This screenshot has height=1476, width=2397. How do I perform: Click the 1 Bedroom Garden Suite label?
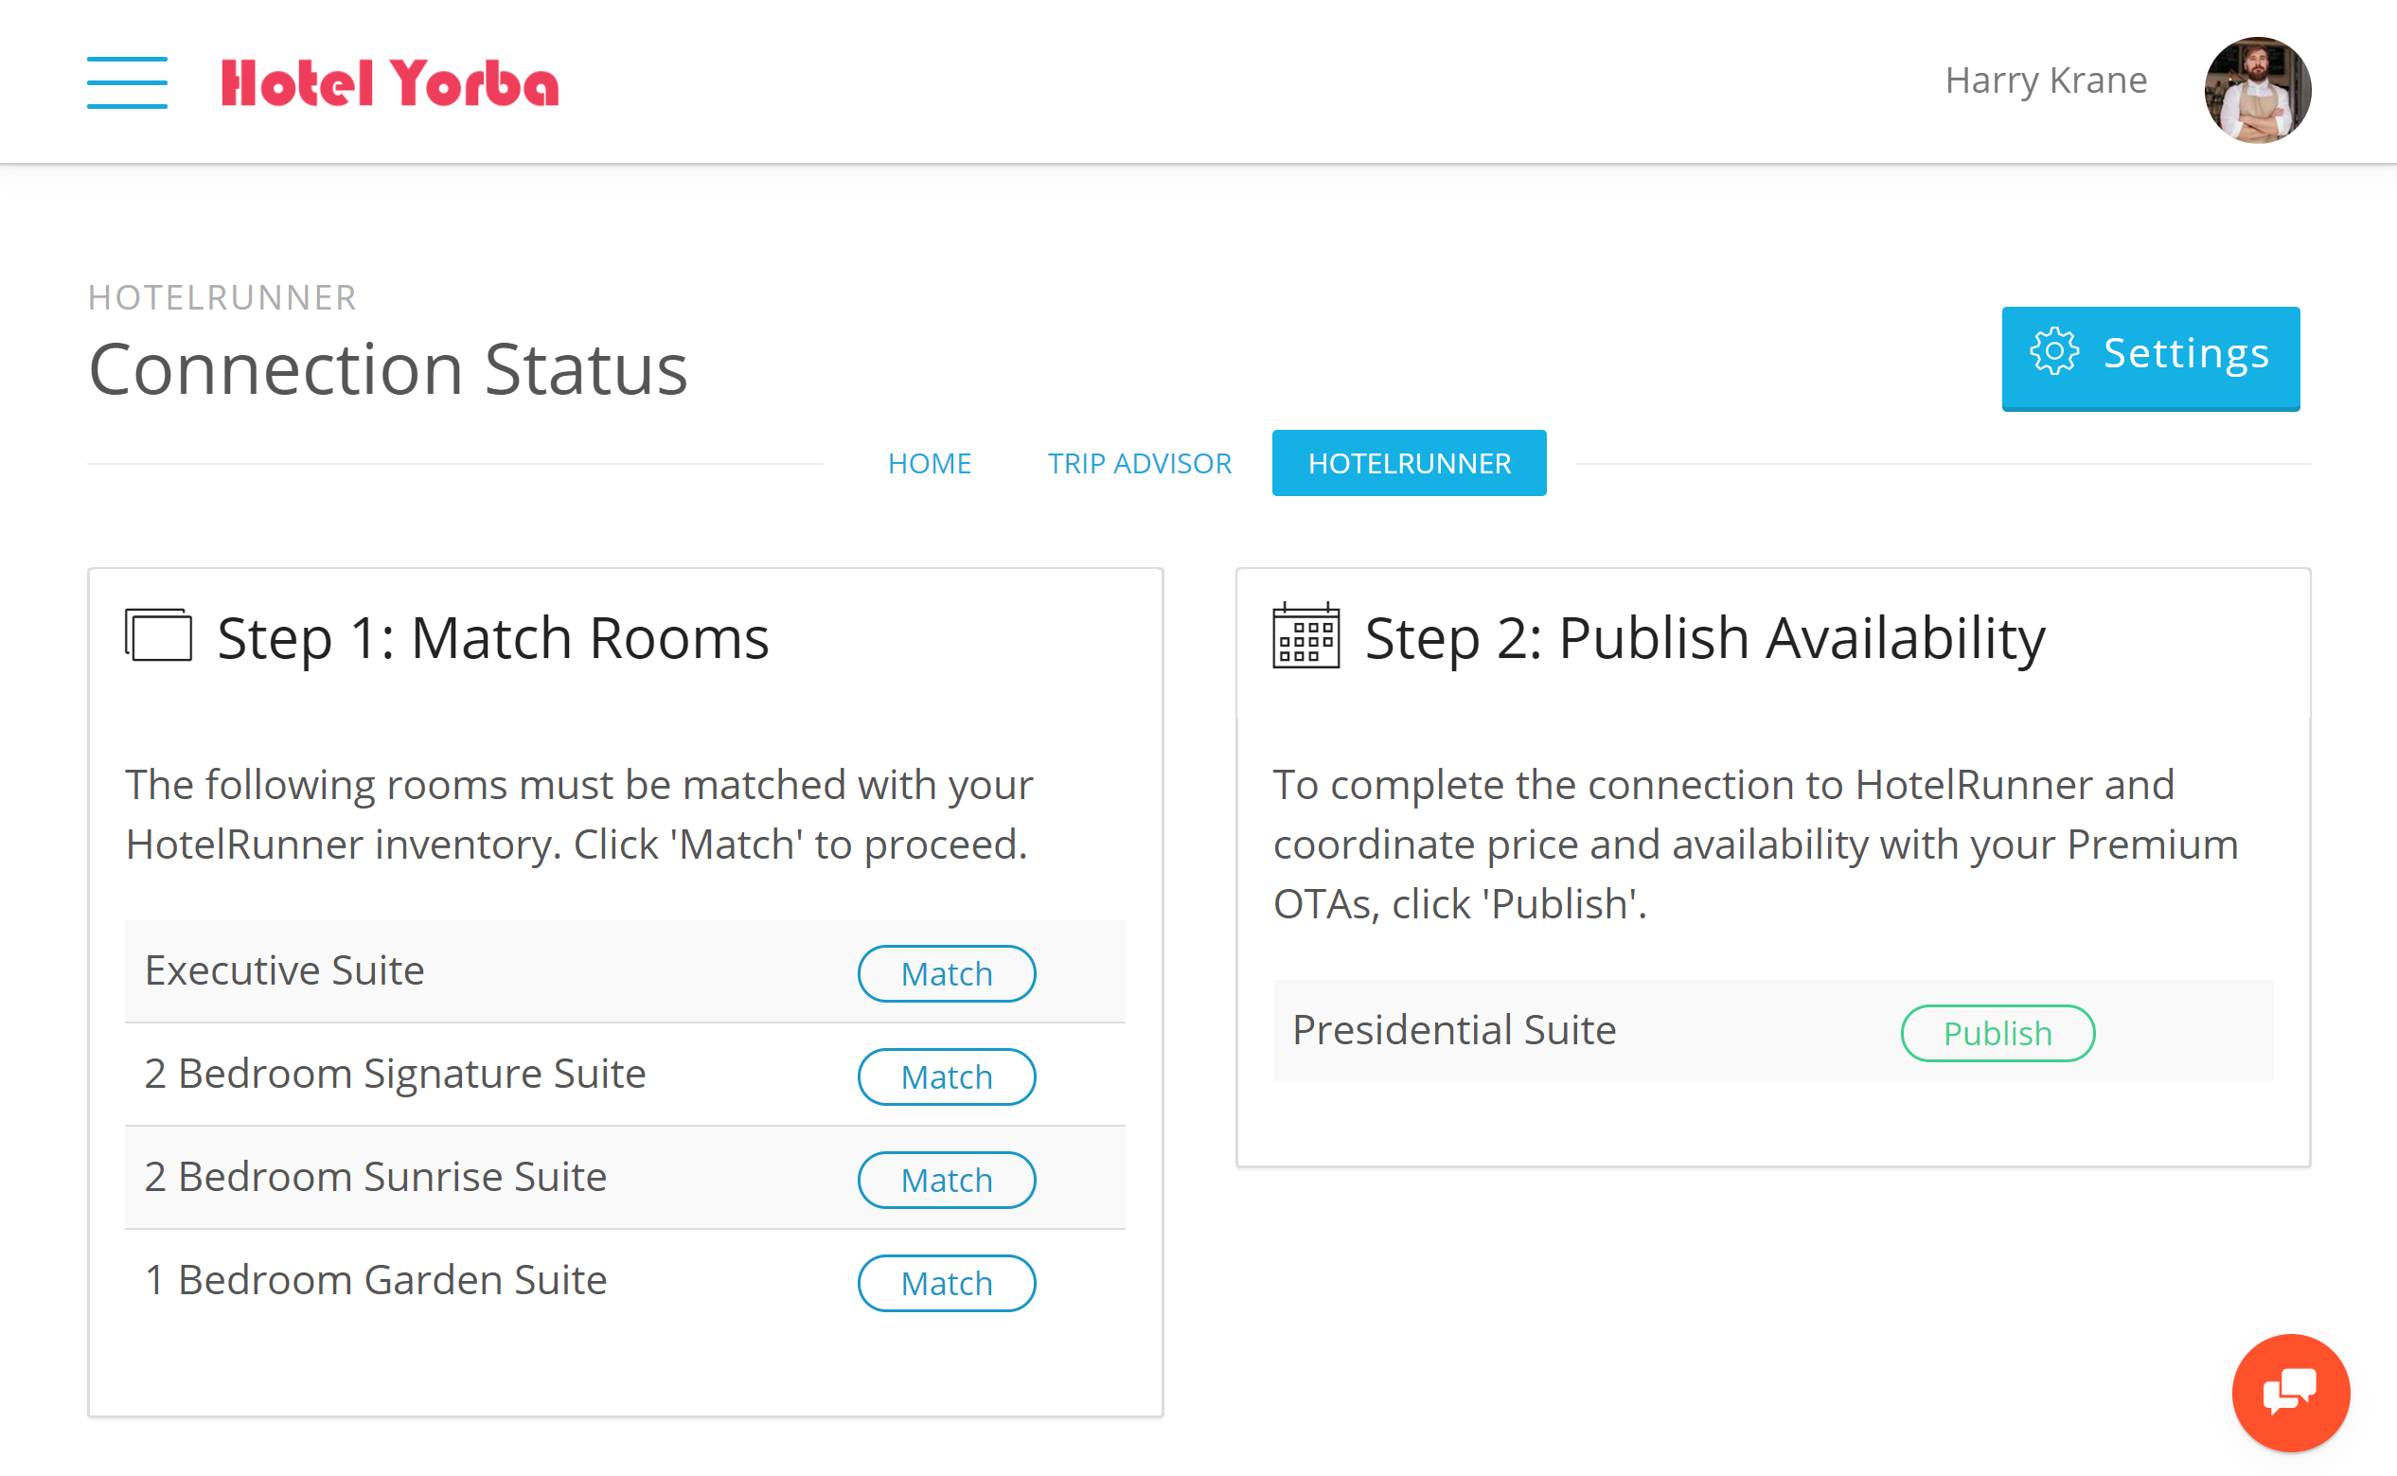tap(375, 1280)
